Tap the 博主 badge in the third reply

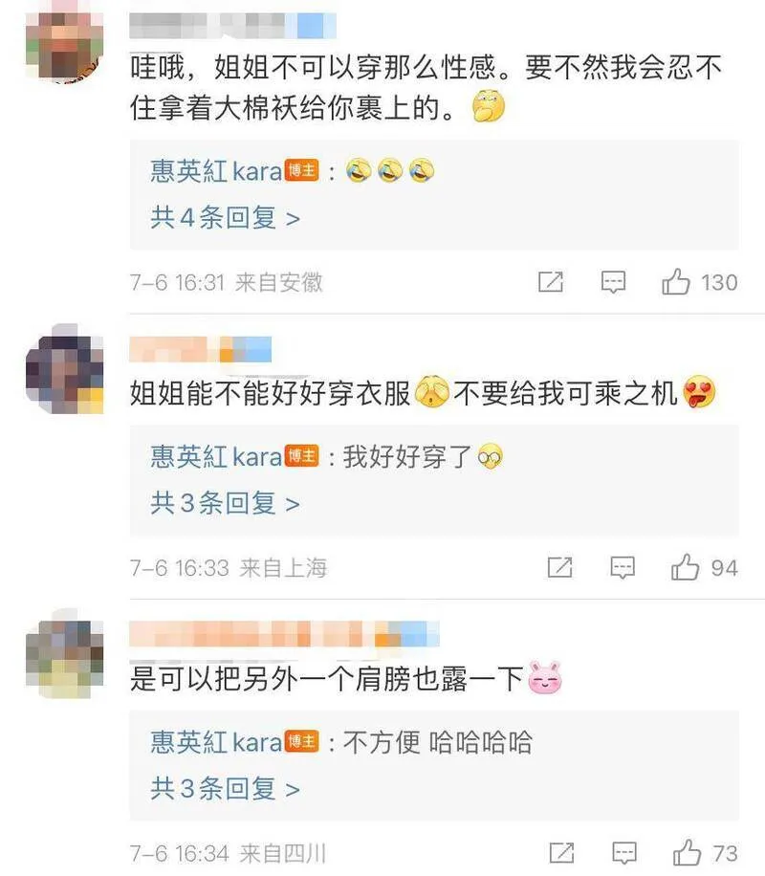coord(302,742)
